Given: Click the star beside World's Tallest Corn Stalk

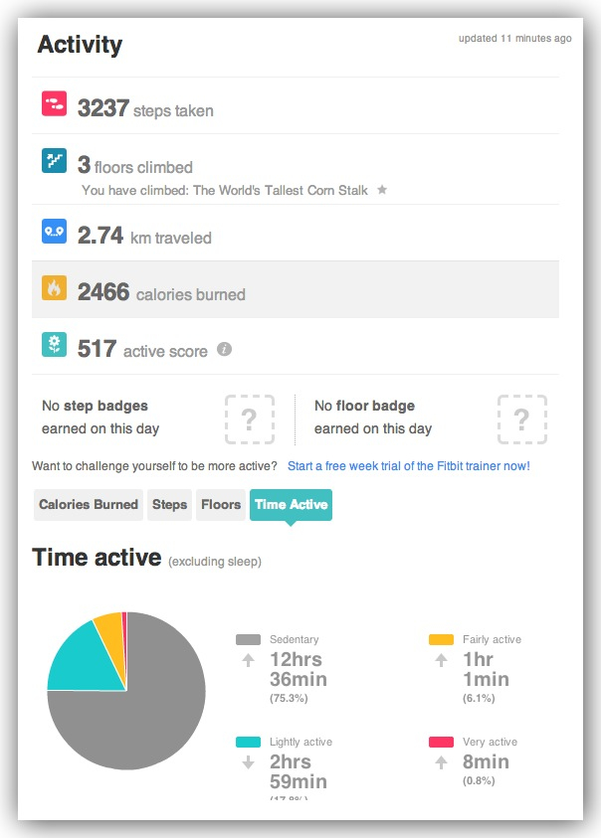Looking at the screenshot, I should click(382, 189).
